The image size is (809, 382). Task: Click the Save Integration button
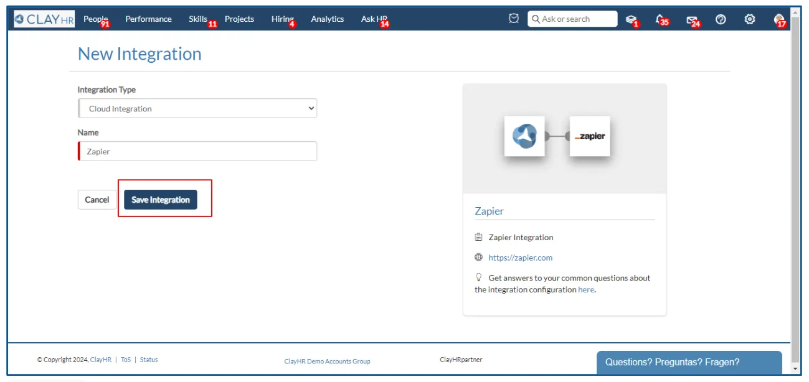click(x=161, y=200)
